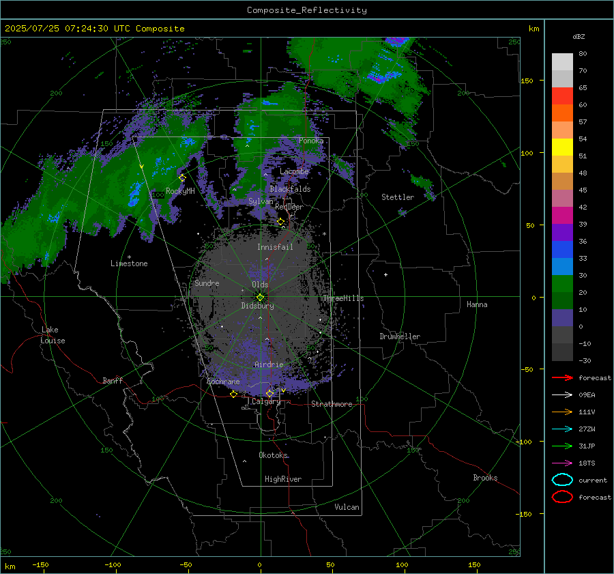The width and height of the screenshot is (614, 574).
Task: Pick the slate 10–0 dBZ legend color
Action: point(562,318)
